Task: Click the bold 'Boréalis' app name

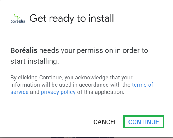Action: click(24, 50)
